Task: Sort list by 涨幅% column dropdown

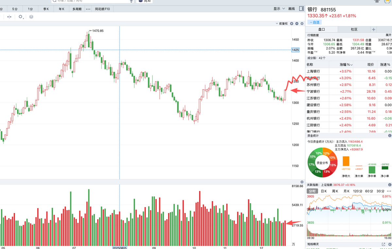Action: point(346,64)
